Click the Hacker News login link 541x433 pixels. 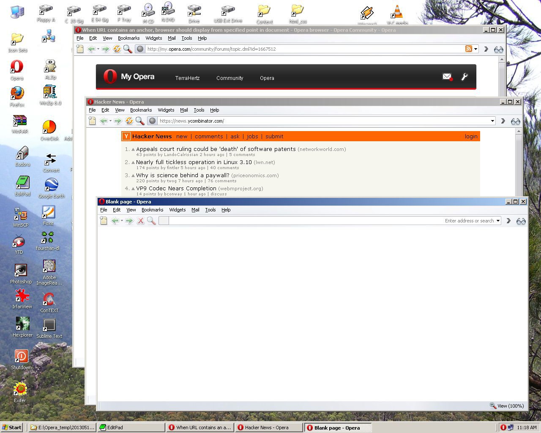pos(471,137)
